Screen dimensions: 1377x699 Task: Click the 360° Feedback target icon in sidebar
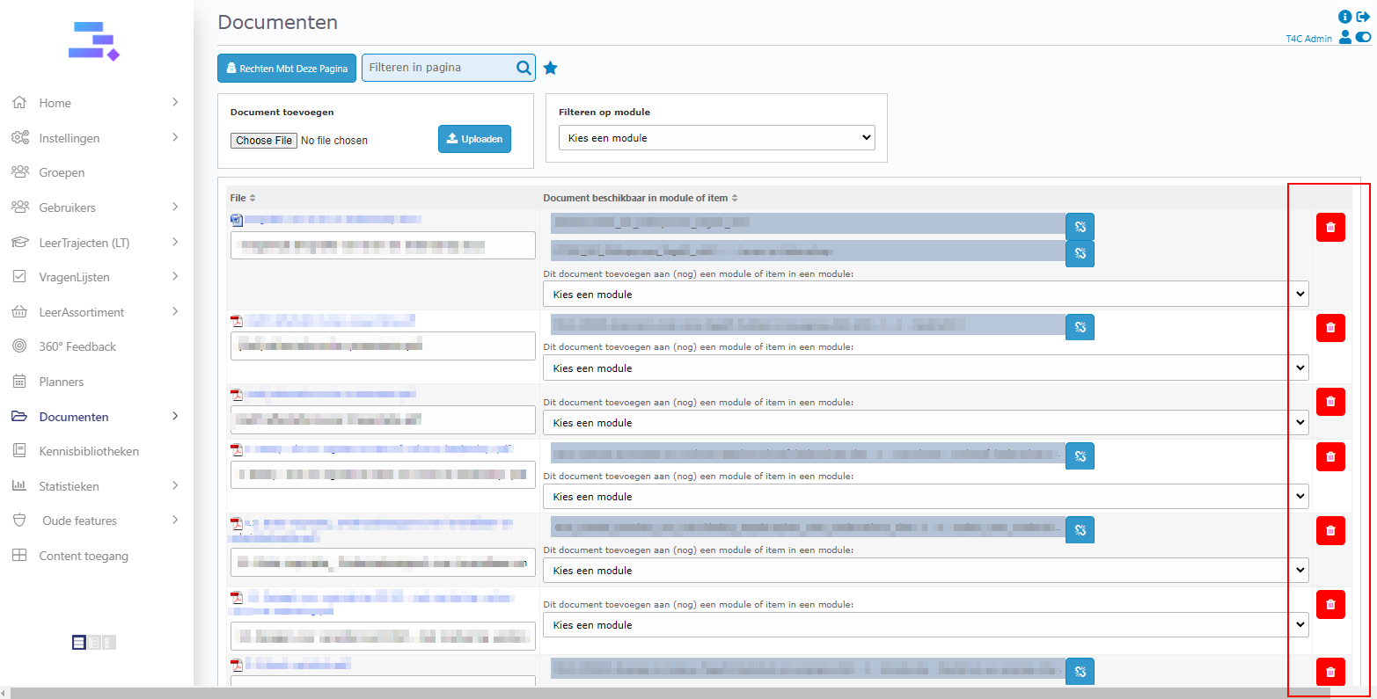(19, 346)
